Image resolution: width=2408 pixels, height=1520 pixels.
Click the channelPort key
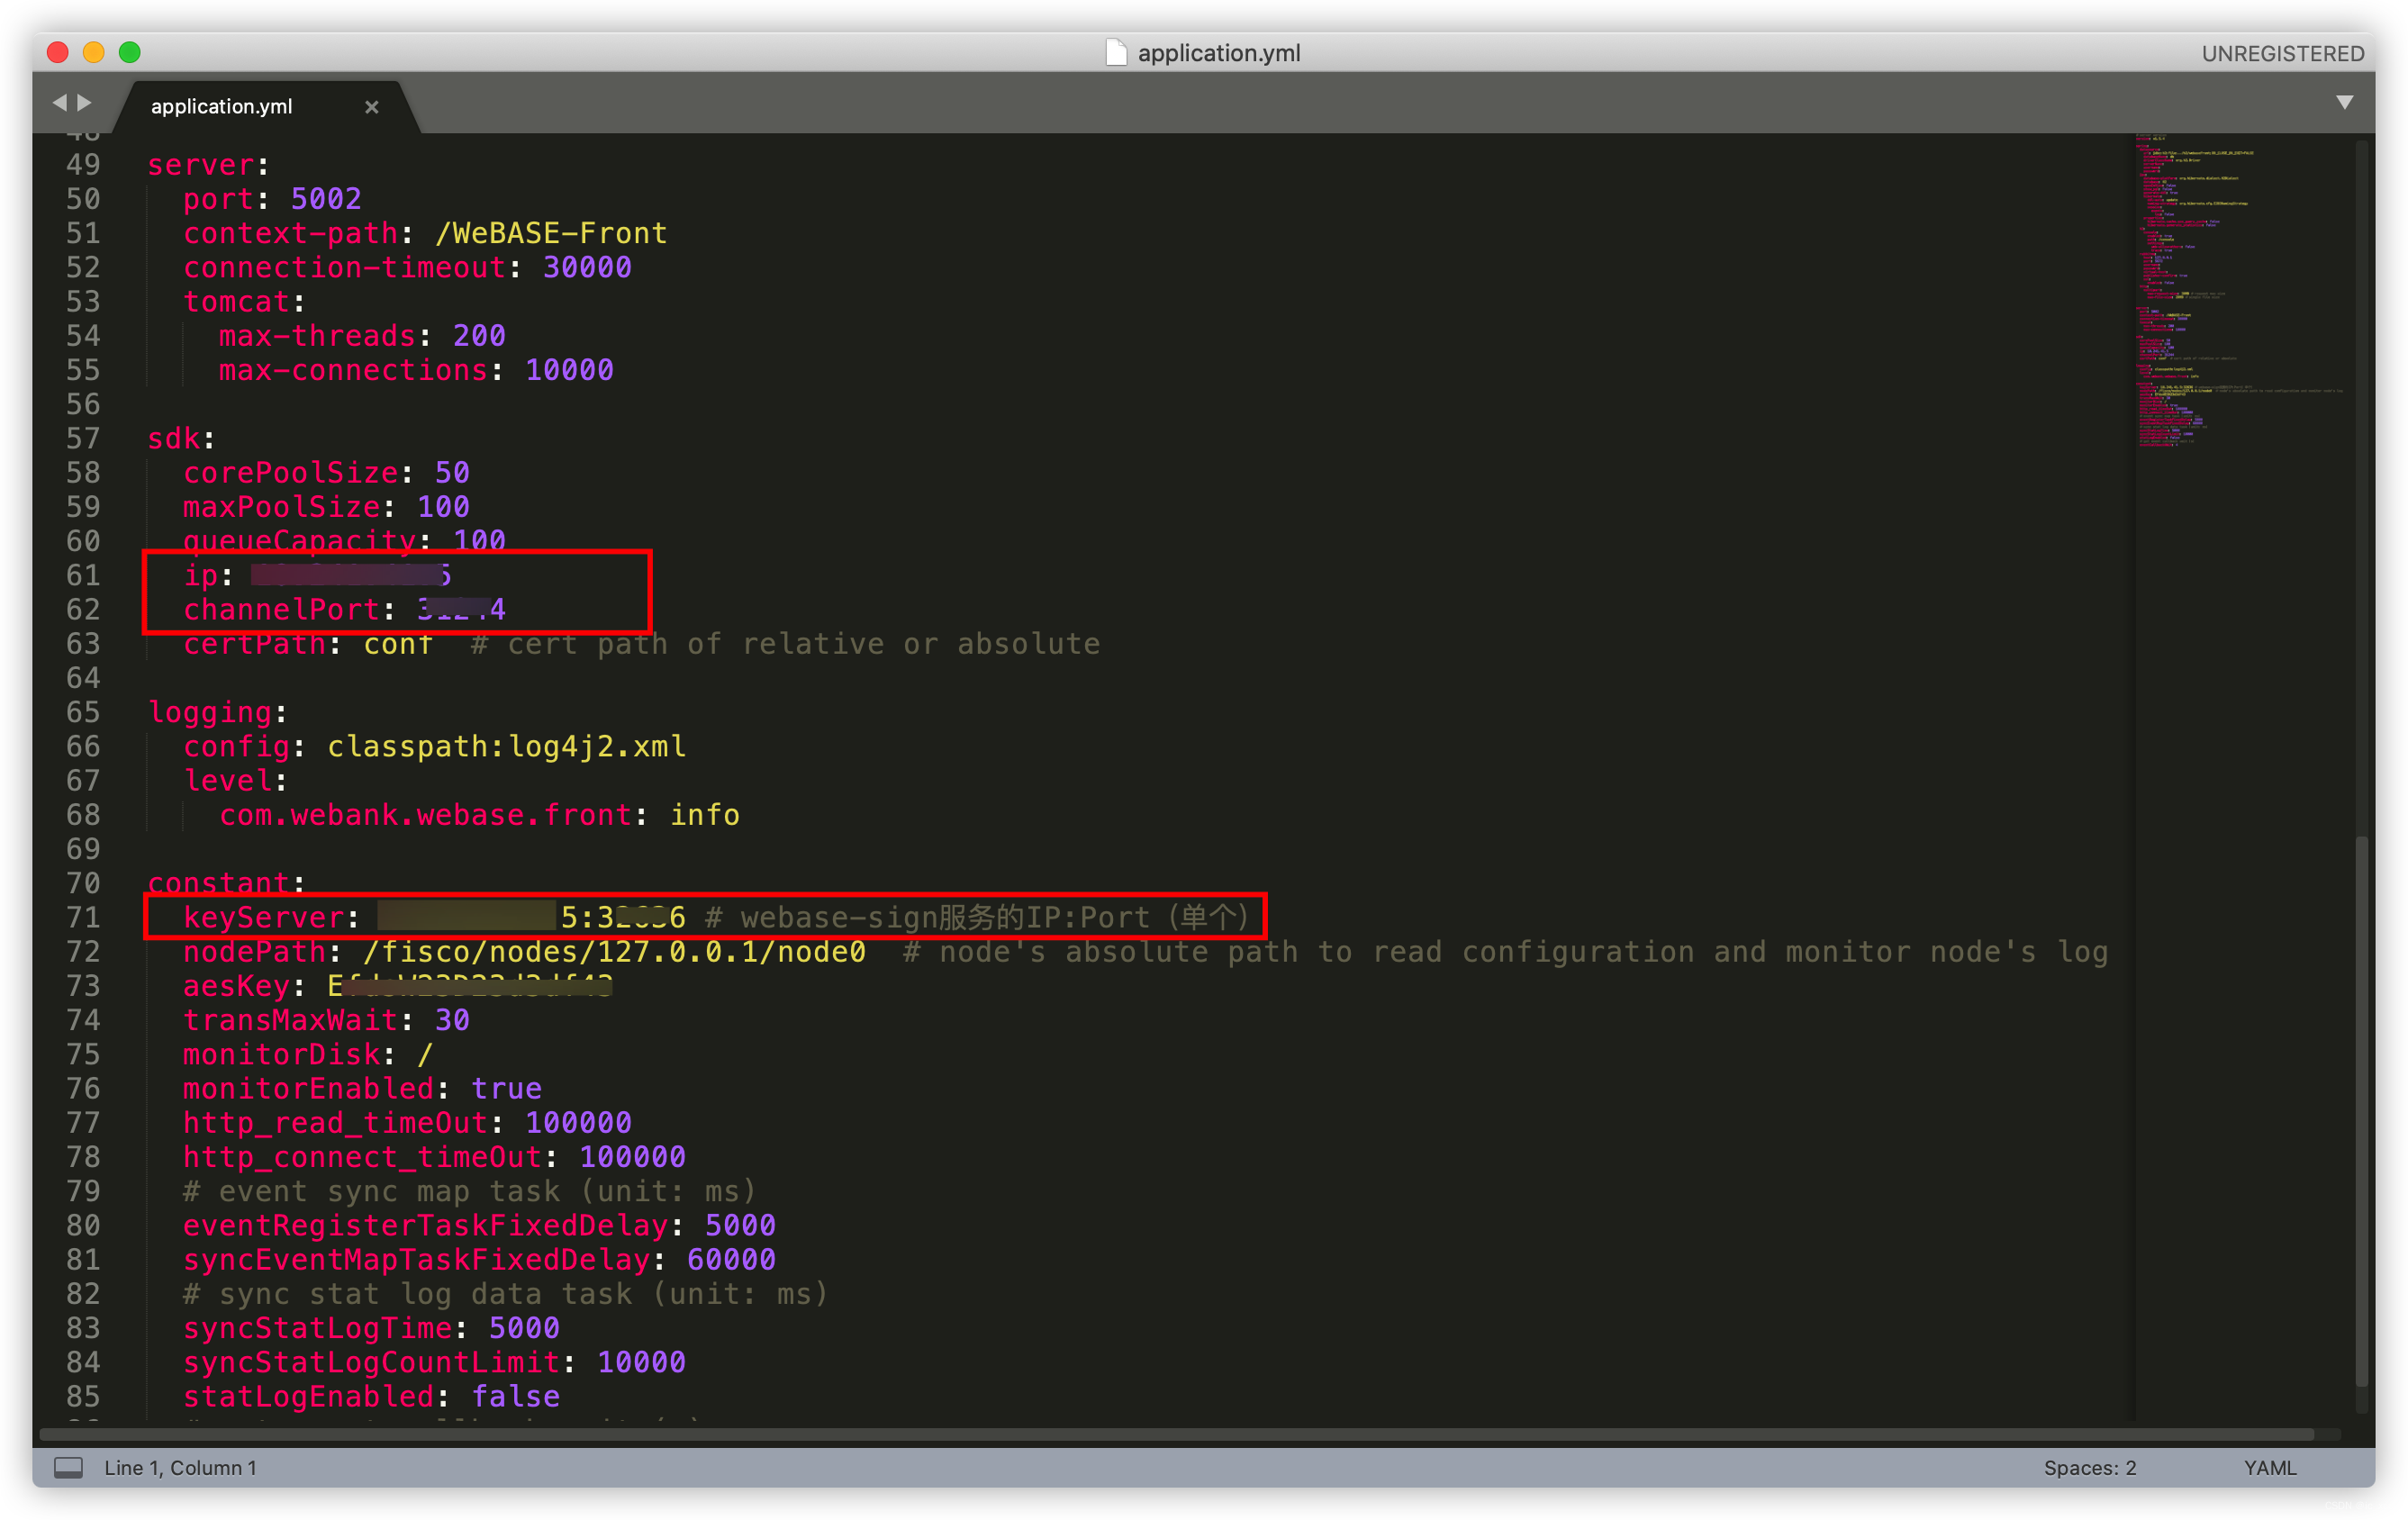click(x=282, y=609)
